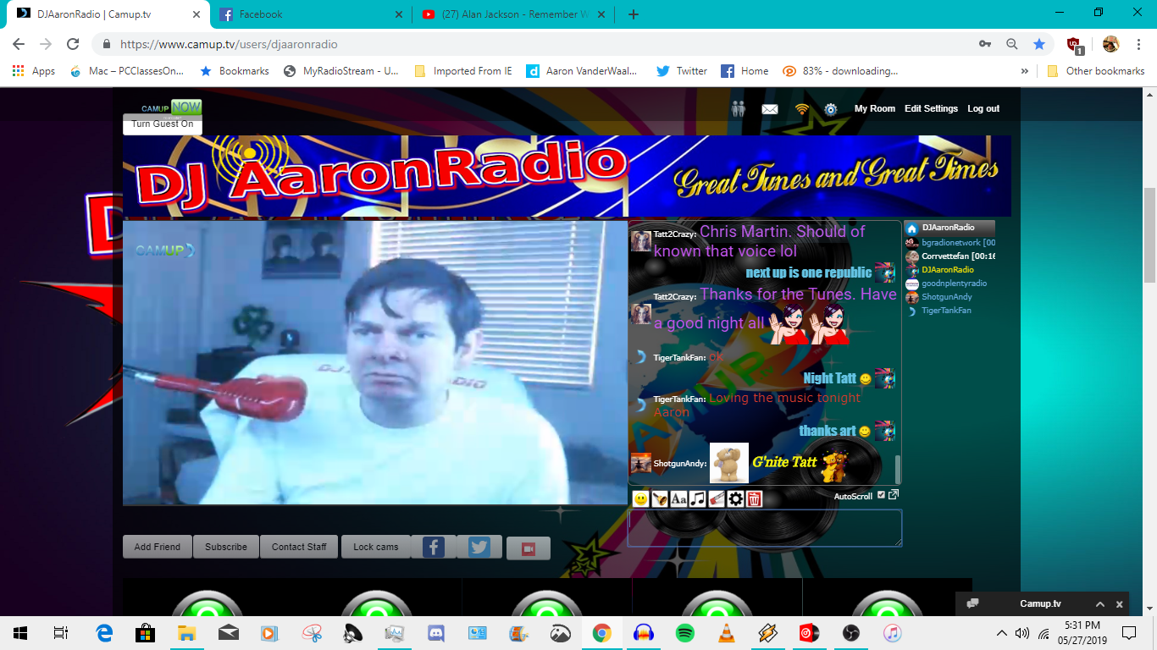Open the friends people icon in header
Image resolution: width=1157 pixels, height=650 pixels.
(739, 109)
